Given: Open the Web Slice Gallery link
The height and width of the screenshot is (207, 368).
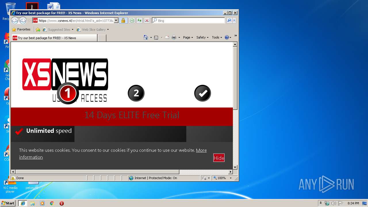Looking at the screenshot, I should tap(93, 29).
